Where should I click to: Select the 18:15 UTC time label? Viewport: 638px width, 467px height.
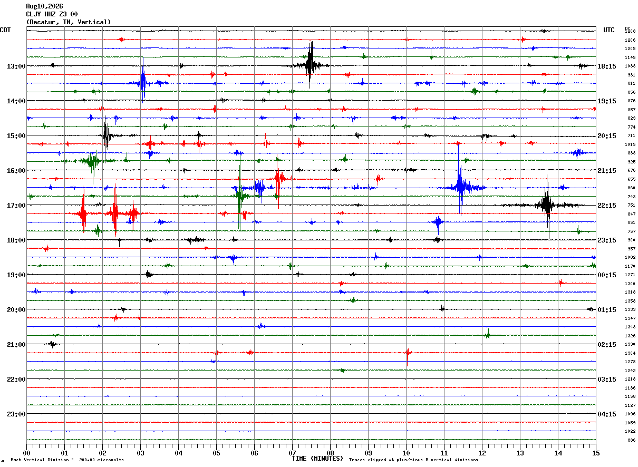(607, 66)
